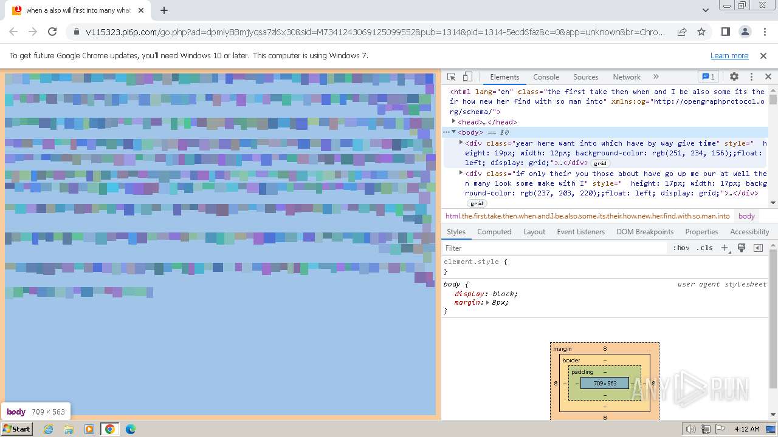Add new style rule plus icon
The height and width of the screenshot is (437, 778).
pyautogui.click(x=725, y=248)
